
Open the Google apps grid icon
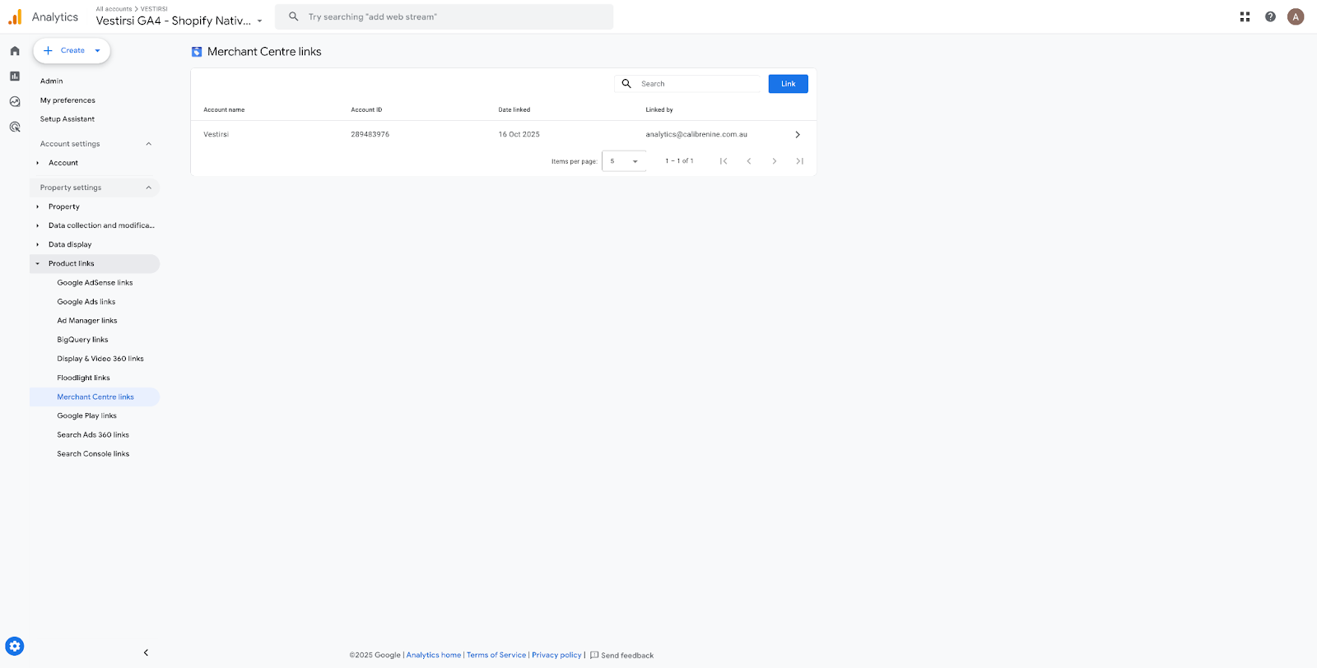tap(1245, 16)
